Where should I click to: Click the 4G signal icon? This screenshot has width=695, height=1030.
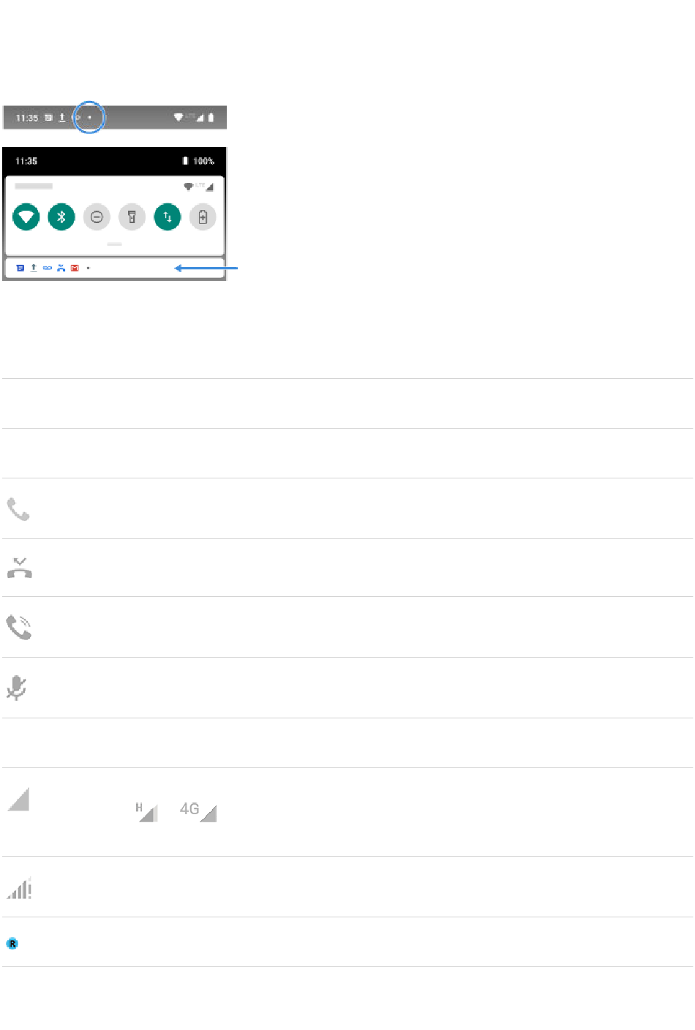[x=198, y=811]
